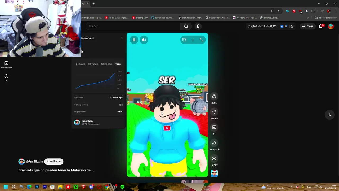Open the Chrome profile avatar
This screenshot has height=191, width=339.
pos(329,11)
